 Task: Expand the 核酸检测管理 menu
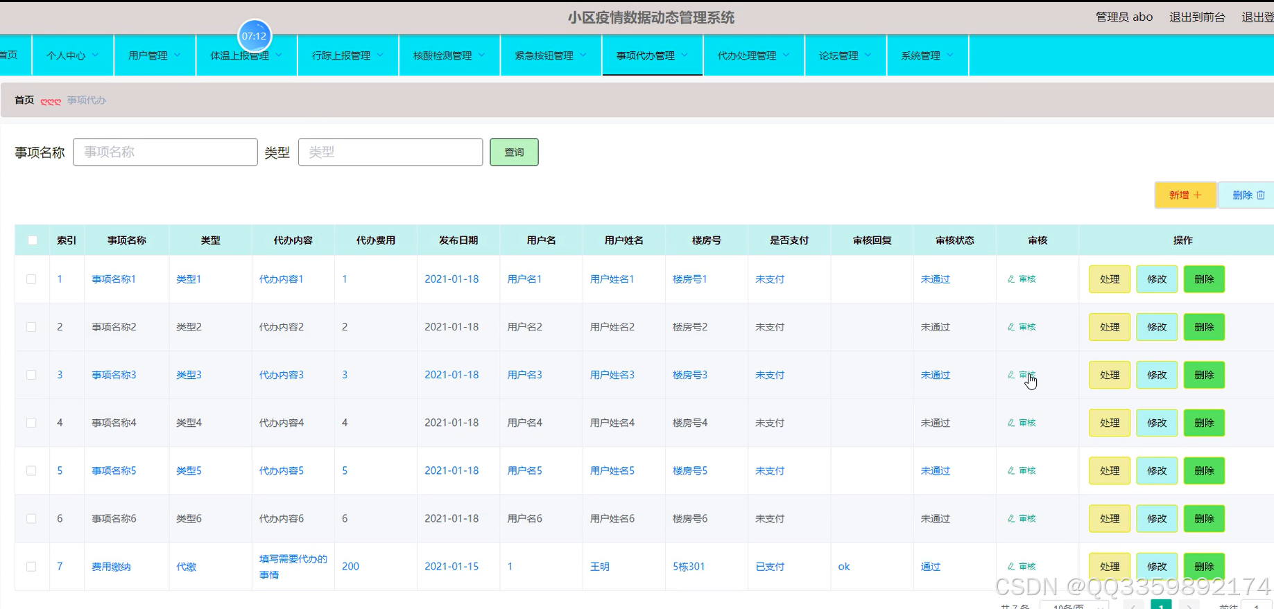pyautogui.click(x=449, y=55)
